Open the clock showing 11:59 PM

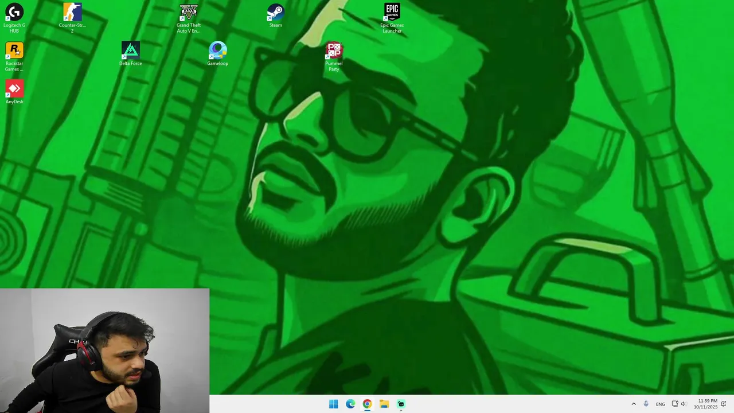[x=706, y=404]
